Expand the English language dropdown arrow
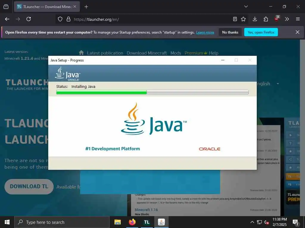The width and height of the screenshot is (305, 228). click(278, 84)
